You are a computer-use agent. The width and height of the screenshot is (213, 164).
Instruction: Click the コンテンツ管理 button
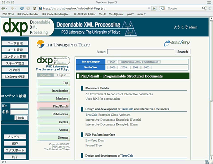click(x=15, y=56)
